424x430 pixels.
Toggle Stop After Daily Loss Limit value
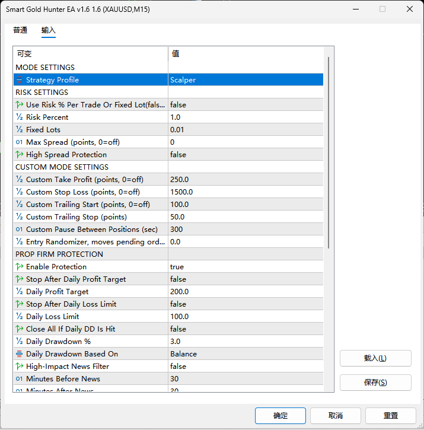246,304
